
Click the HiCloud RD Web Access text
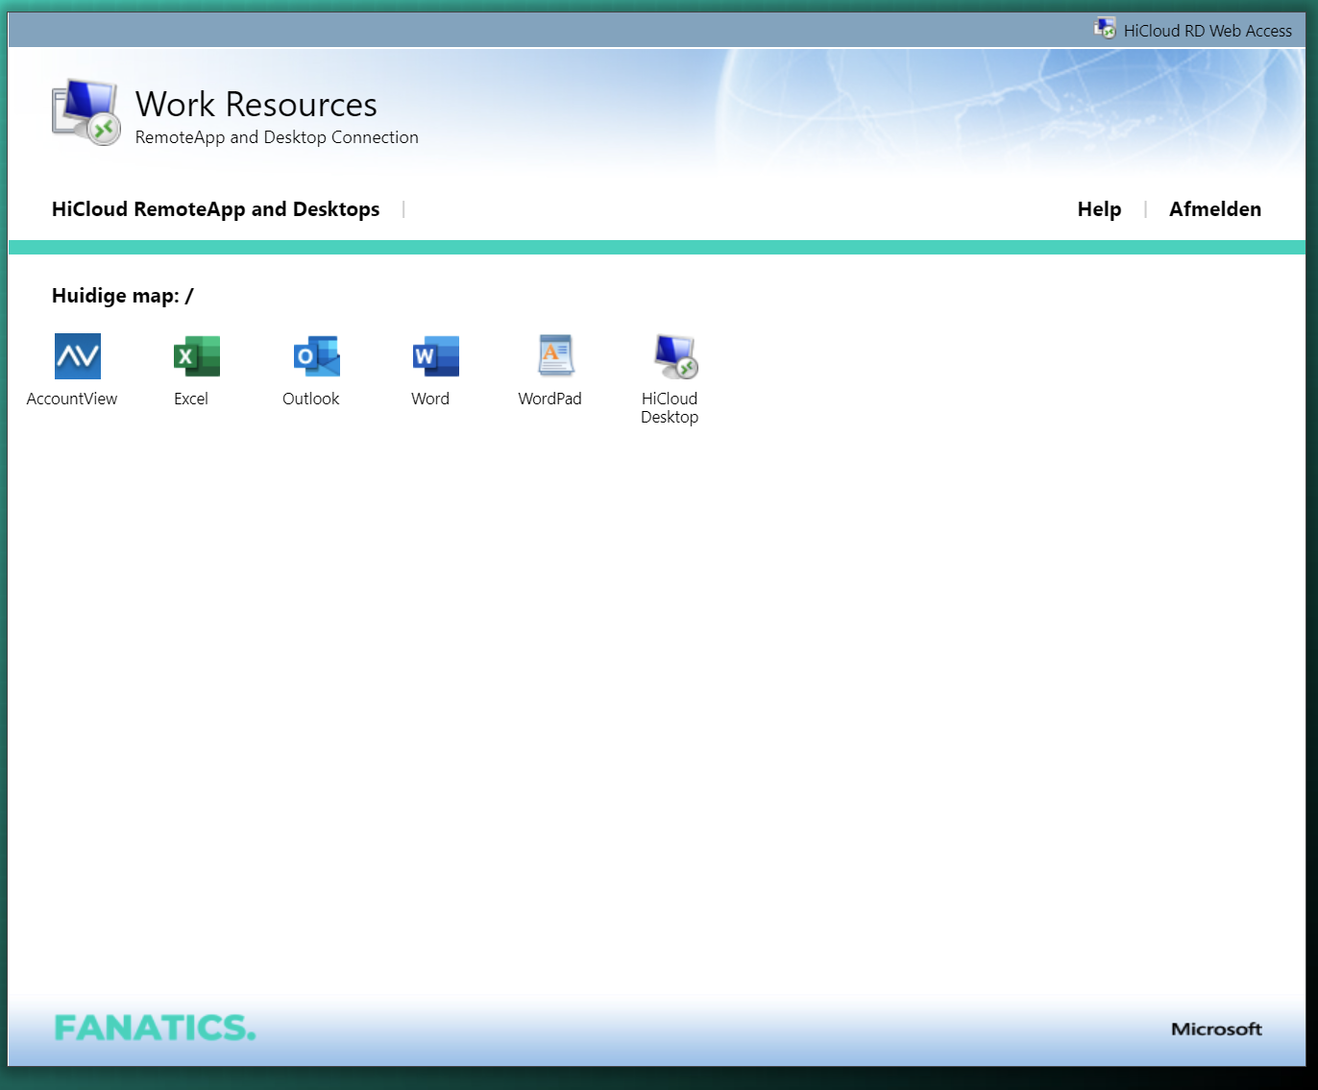[1208, 31]
